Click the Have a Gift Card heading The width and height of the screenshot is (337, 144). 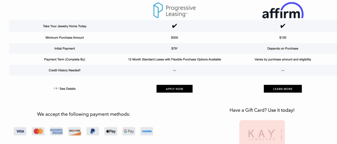click(x=262, y=110)
